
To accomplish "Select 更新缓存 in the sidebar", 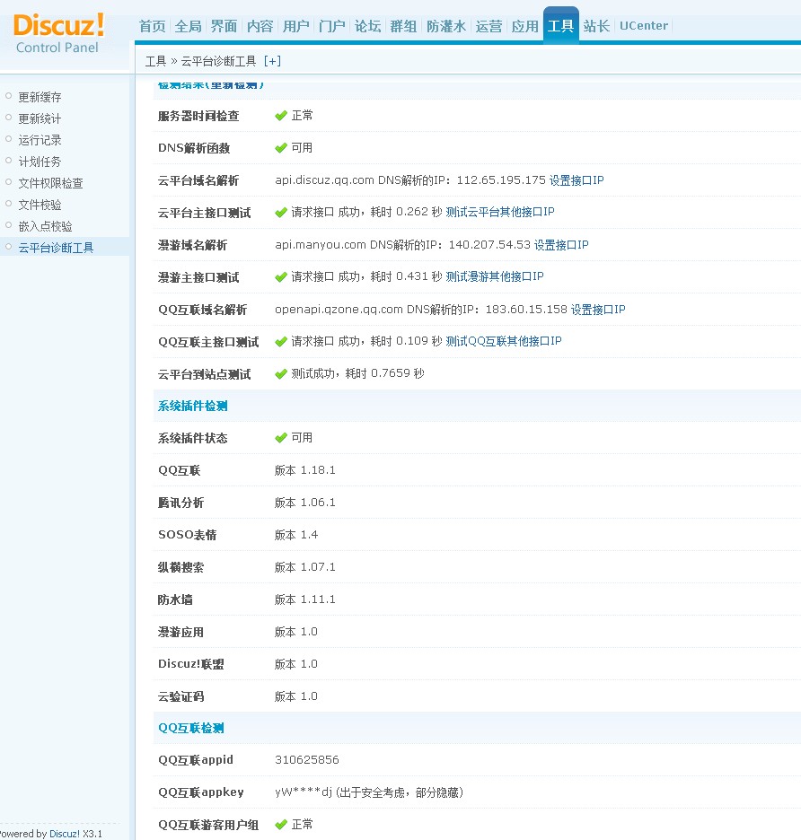I will point(40,97).
